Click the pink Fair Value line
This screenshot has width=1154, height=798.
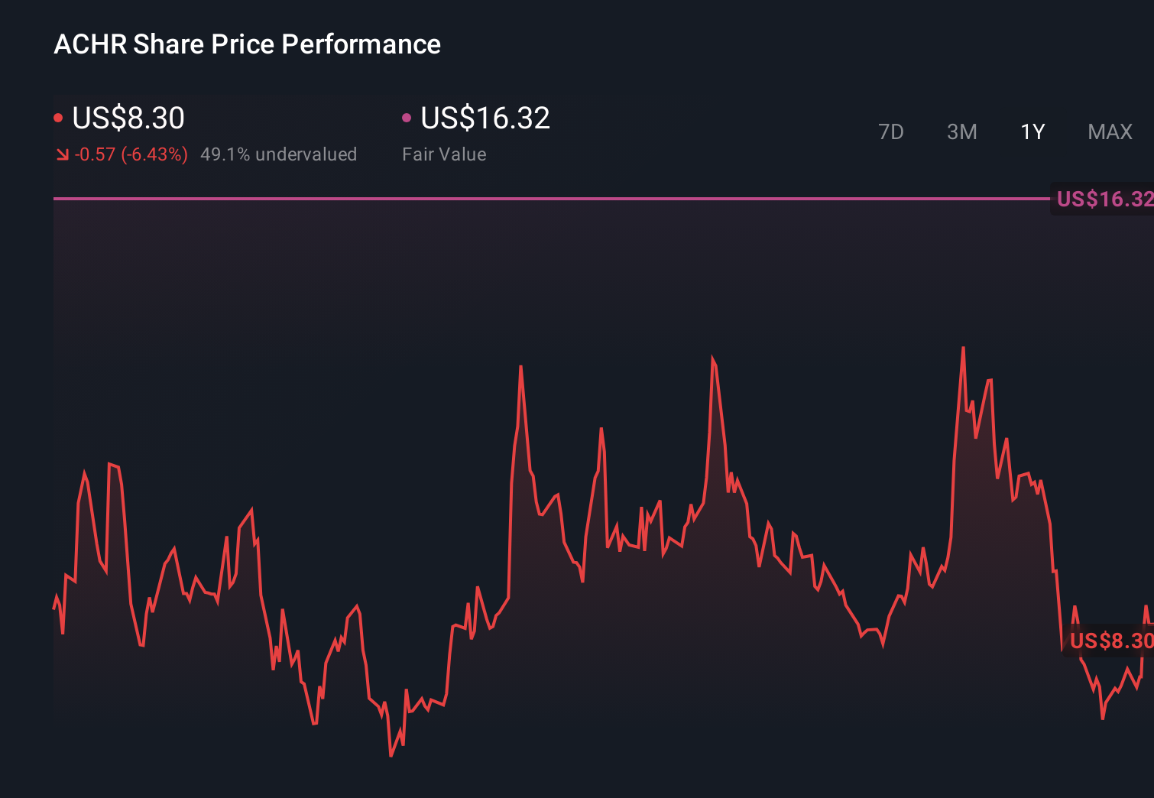pos(535,199)
